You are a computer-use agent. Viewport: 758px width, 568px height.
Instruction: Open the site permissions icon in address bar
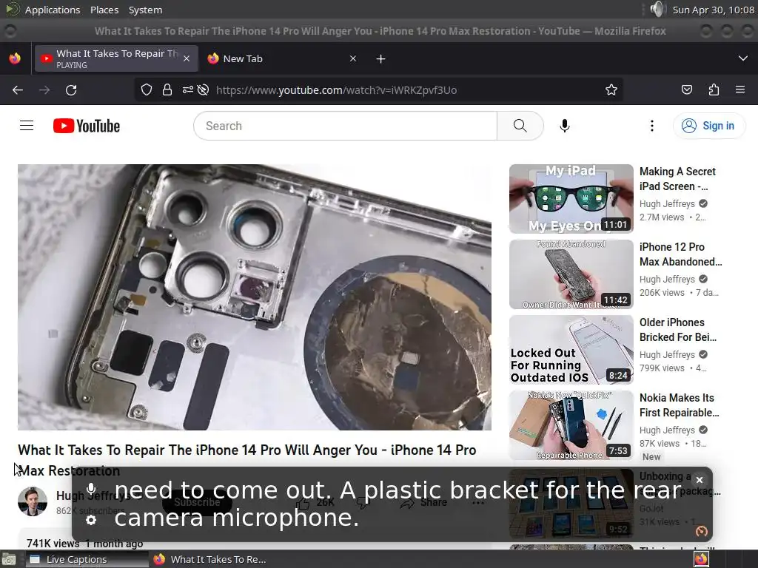(187, 89)
